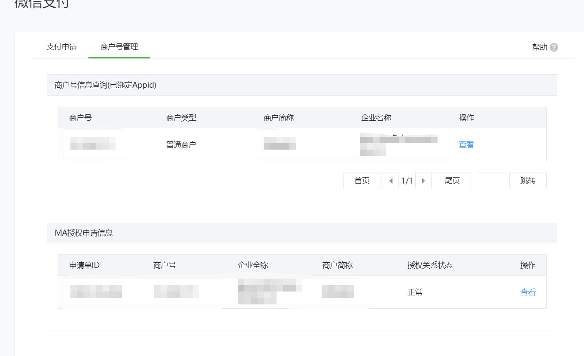Click the help question mark icon
The width and height of the screenshot is (584, 356).
coord(554,47)
